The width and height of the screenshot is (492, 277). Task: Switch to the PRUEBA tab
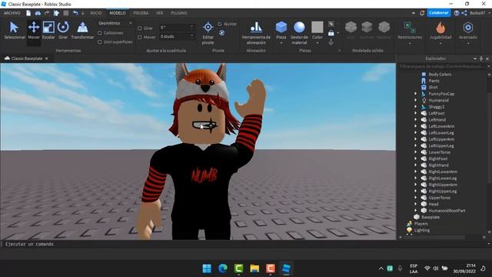[141, 13]
